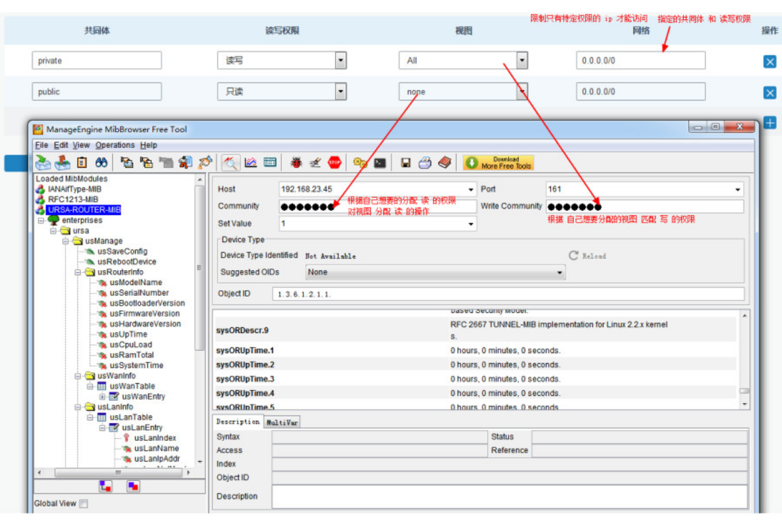The width and height of the screenshot is (782, 520).
Task: Click the SNMP GetNext toolbar icon
Action: pos(147,162)
